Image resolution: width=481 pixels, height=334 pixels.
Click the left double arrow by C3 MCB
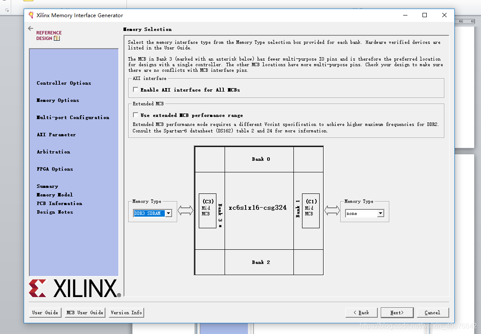[185, 211]
